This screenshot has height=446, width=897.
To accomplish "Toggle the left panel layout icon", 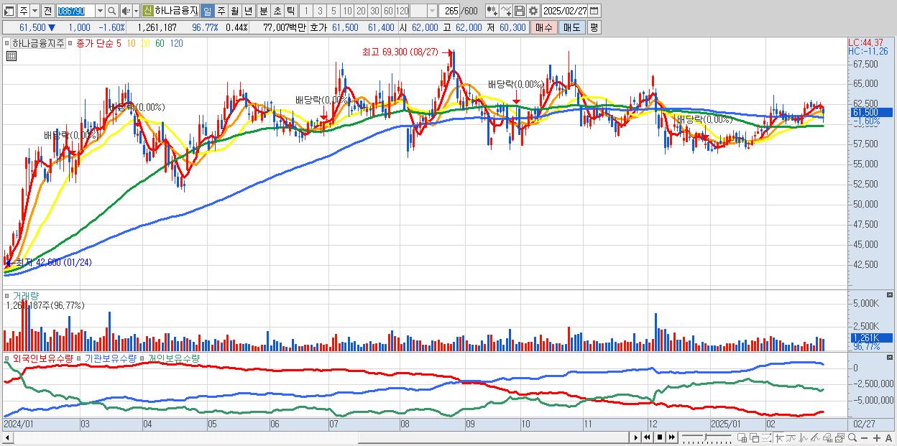I will (x=8, y=11).
